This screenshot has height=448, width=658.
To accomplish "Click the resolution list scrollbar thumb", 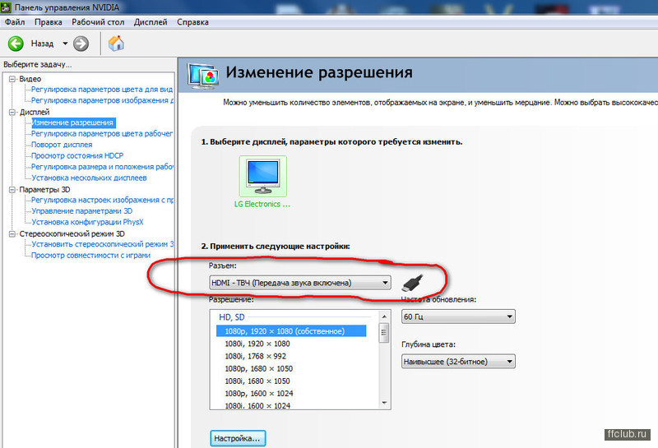I will [x=384, y=333].
